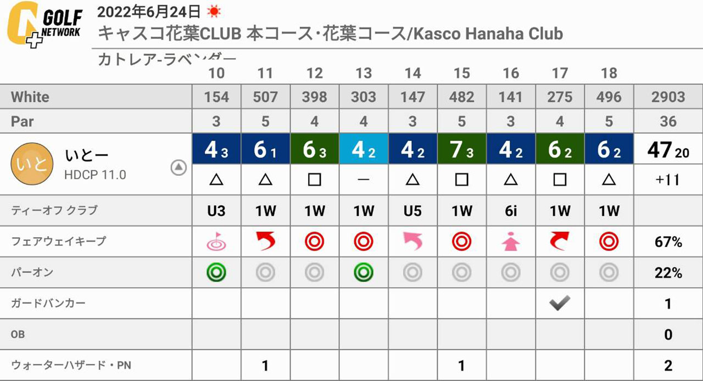This screenshot has height=381, width=703.
Task: Click the sunny weather icon by the date
Action: (213, 10)
